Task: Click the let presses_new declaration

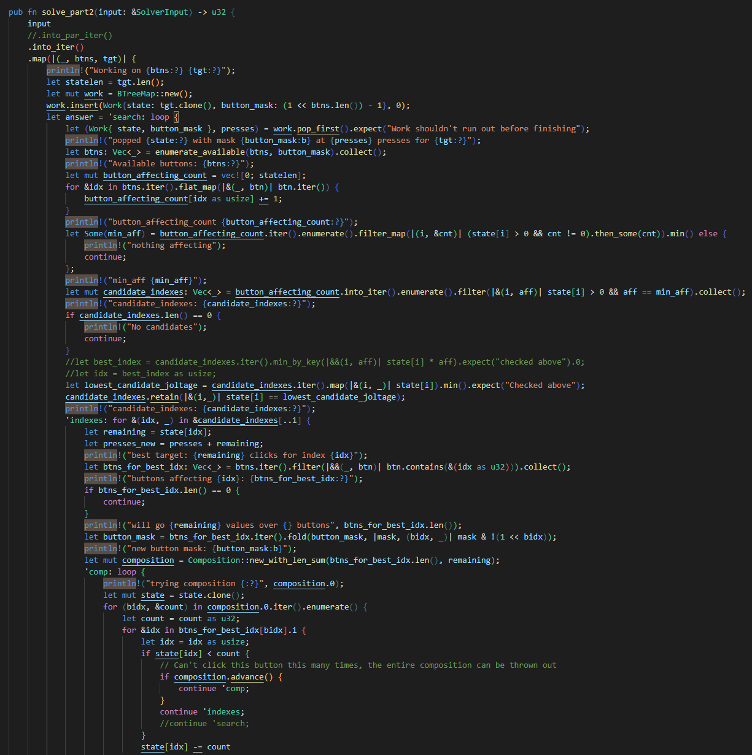Action: [174, 443]
